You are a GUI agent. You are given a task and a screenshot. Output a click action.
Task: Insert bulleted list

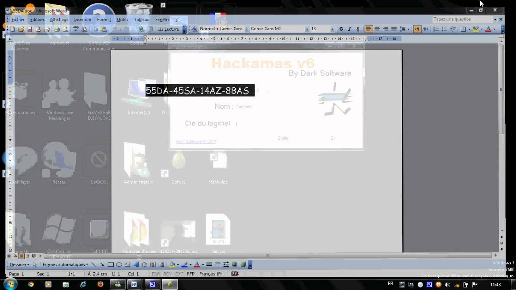(444, 29)
